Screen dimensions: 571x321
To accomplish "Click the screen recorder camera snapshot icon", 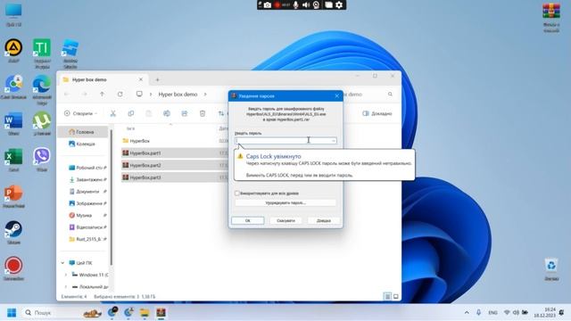I will [x=268, y=4].
